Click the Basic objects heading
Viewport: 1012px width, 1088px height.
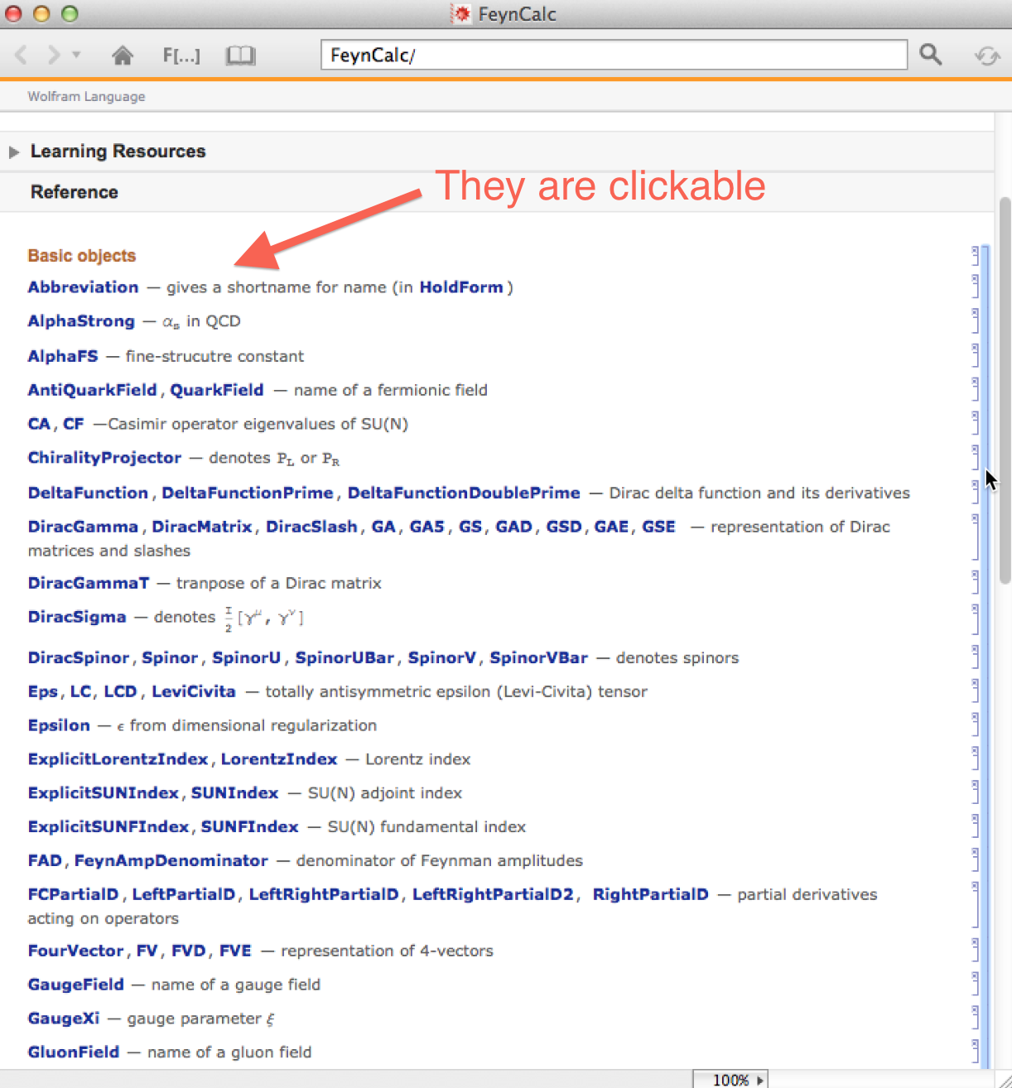(x=82, y=256)
